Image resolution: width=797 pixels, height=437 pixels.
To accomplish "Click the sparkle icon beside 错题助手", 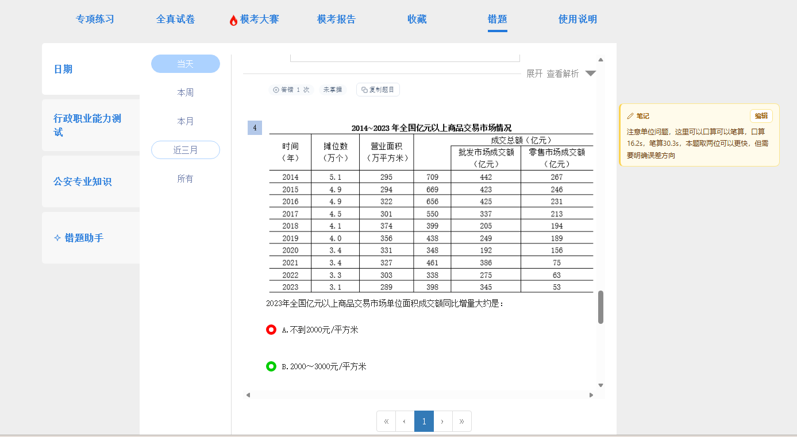I will pyautogui.click(x=57, y=238).
